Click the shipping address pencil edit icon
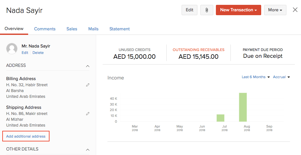Image resolution: width=301 pixels, height=155 pixels. click(x=88, y=114)
